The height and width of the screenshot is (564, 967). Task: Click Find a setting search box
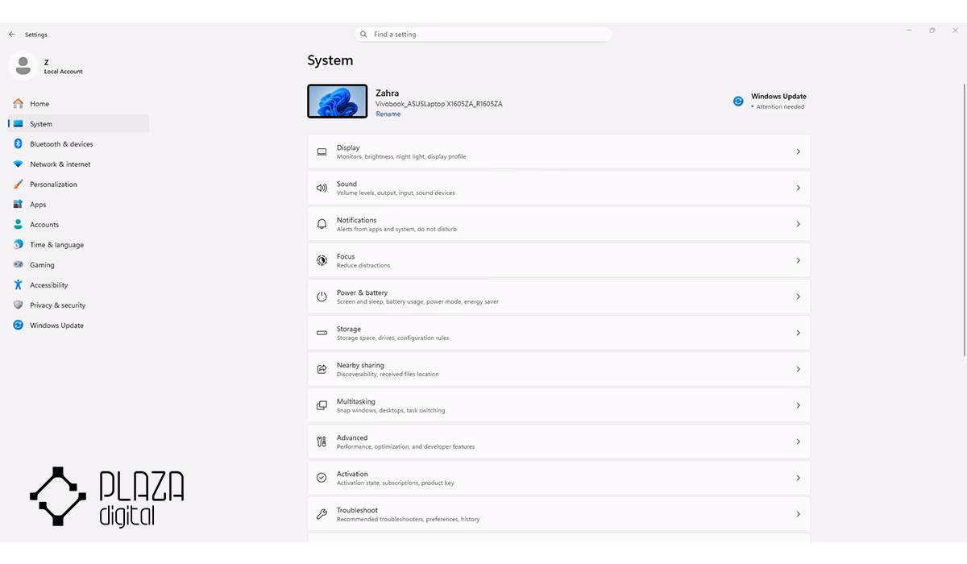pyautogui.click(x=483, y=35)
